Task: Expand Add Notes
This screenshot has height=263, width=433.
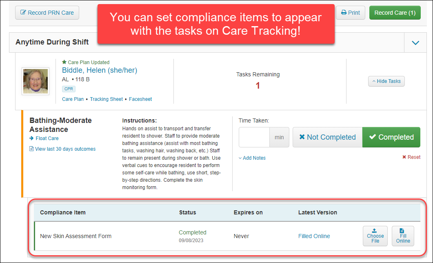Action: [x=252, y=158]
